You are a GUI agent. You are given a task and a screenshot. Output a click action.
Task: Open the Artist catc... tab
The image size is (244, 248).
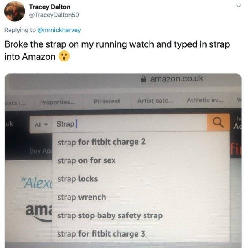click(155, 101)
